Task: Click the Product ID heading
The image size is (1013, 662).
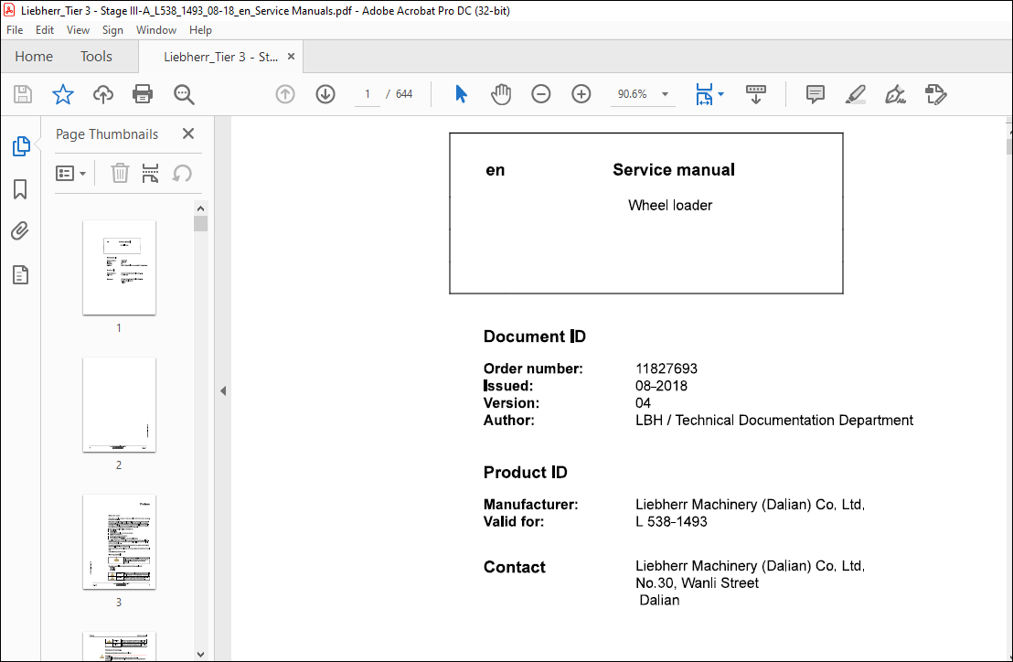Action: (525, 472)
